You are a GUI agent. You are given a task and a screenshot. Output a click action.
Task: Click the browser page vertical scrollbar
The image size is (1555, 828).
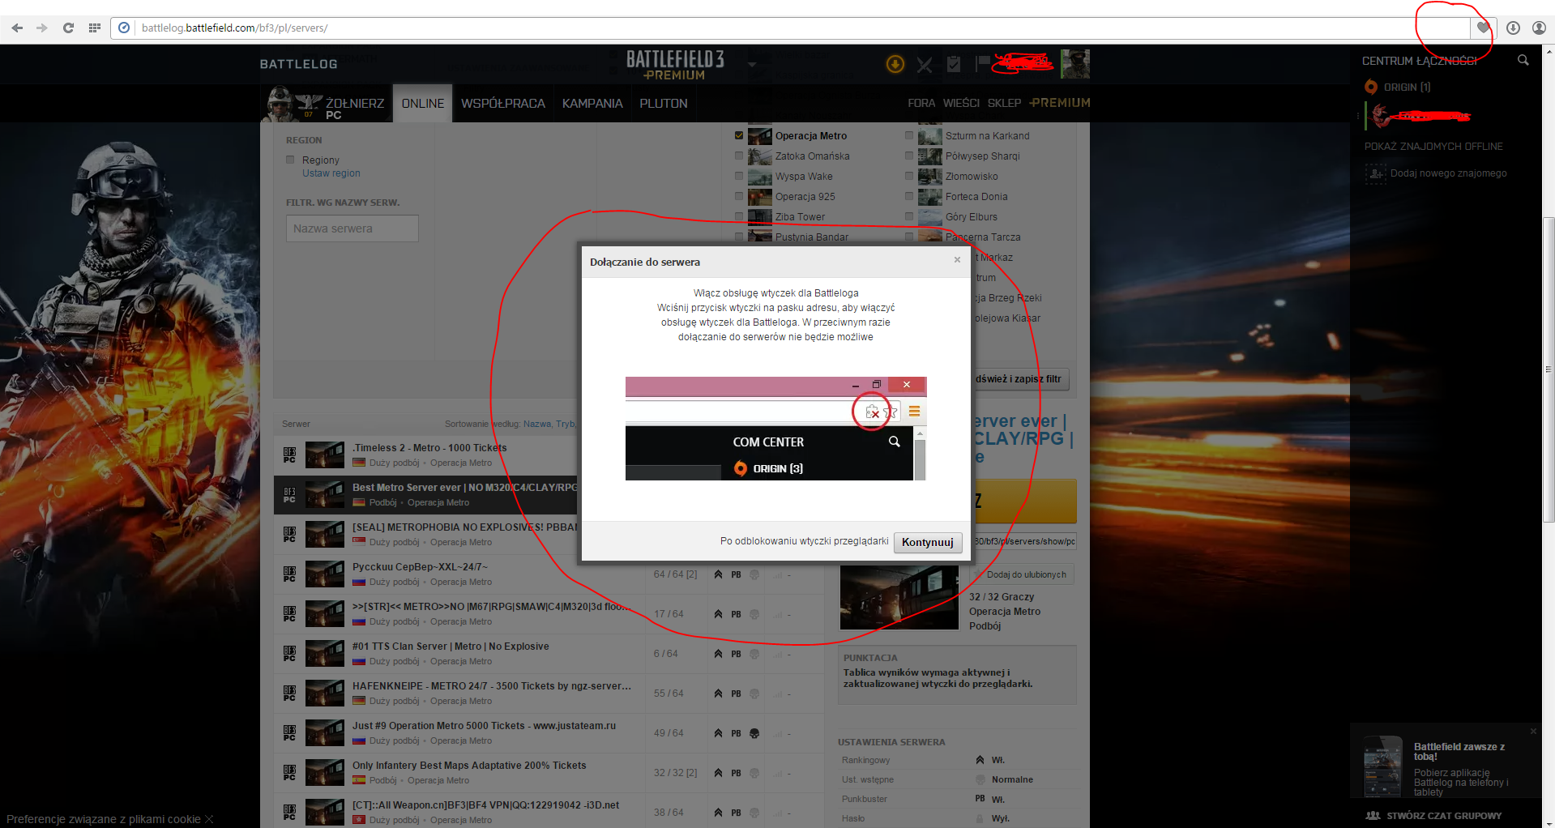point(1549,369)
